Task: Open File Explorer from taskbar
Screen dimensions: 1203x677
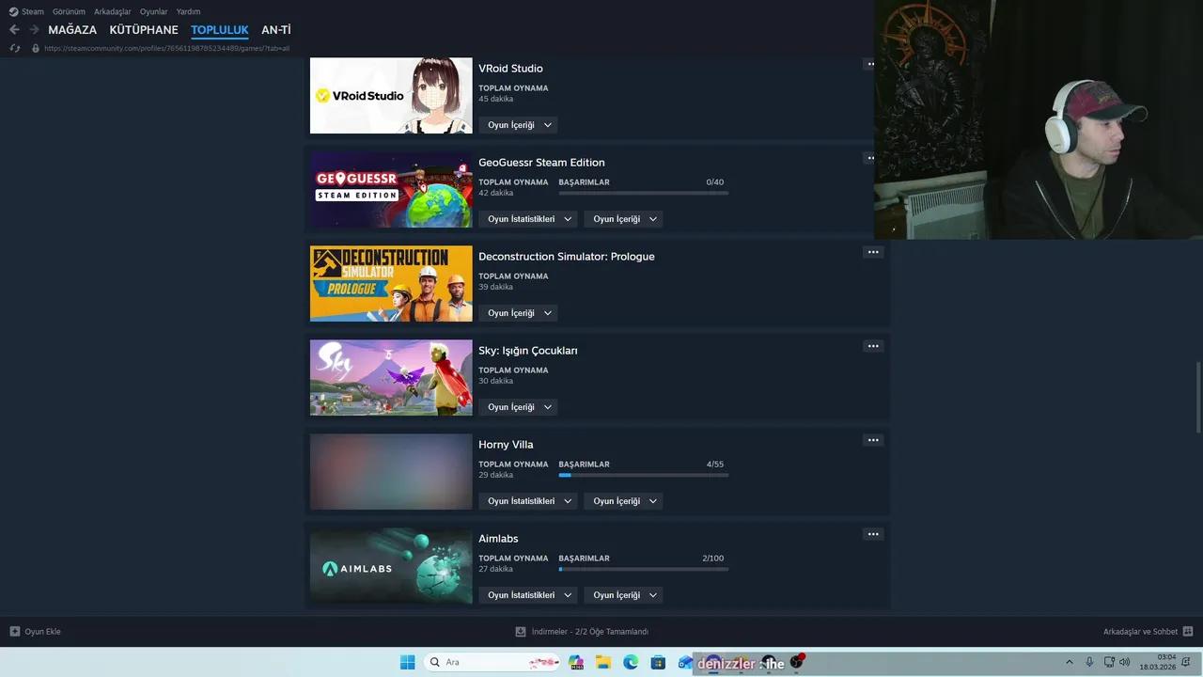Action: click(603, 662)
